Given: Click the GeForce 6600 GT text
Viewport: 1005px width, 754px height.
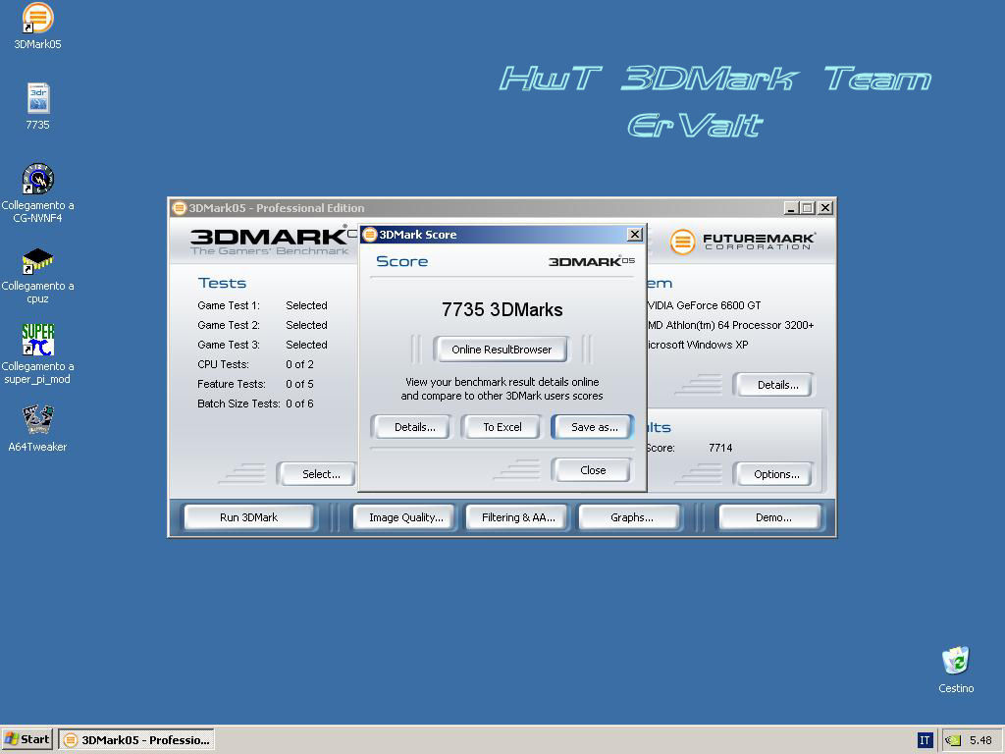Looking at the screenshot, I should click(705, 305).
